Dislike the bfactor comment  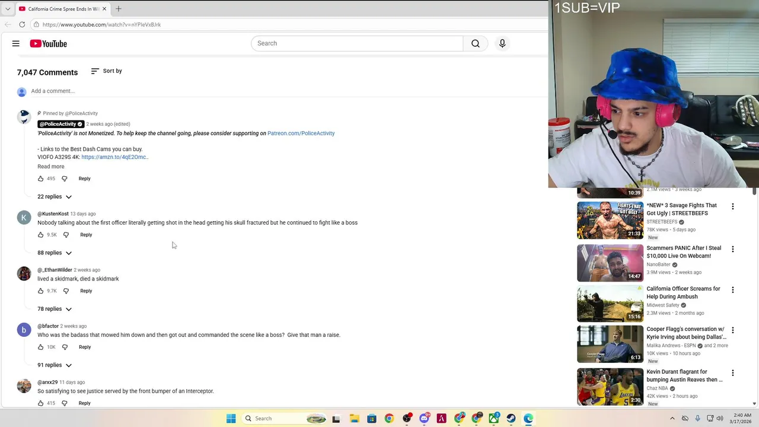tap(65, 347)
